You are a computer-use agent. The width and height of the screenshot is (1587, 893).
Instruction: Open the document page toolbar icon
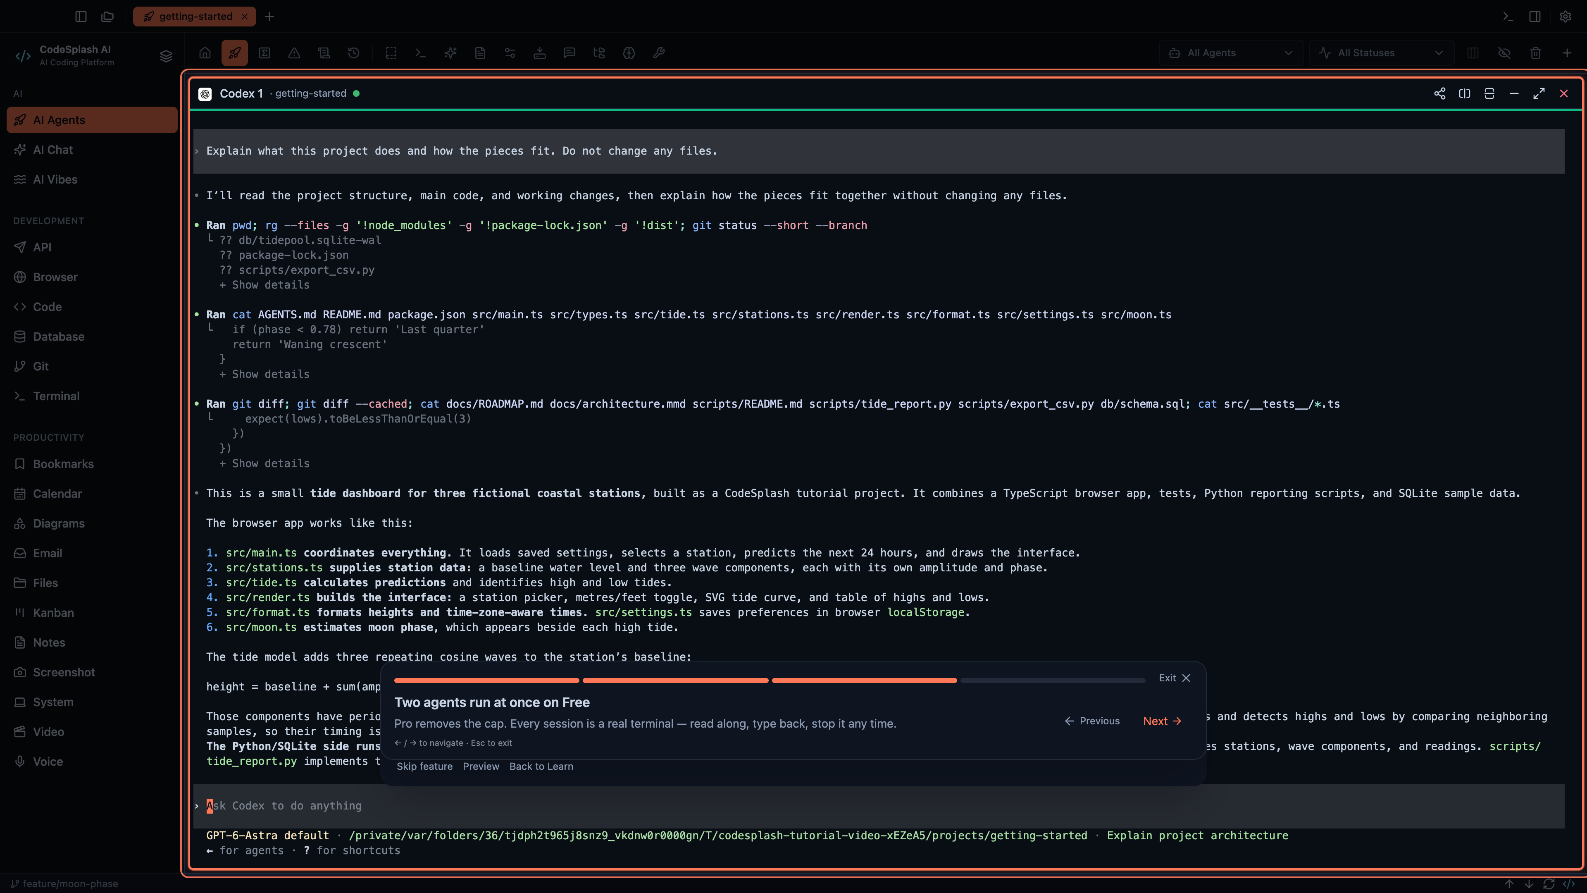click(480, 53)
